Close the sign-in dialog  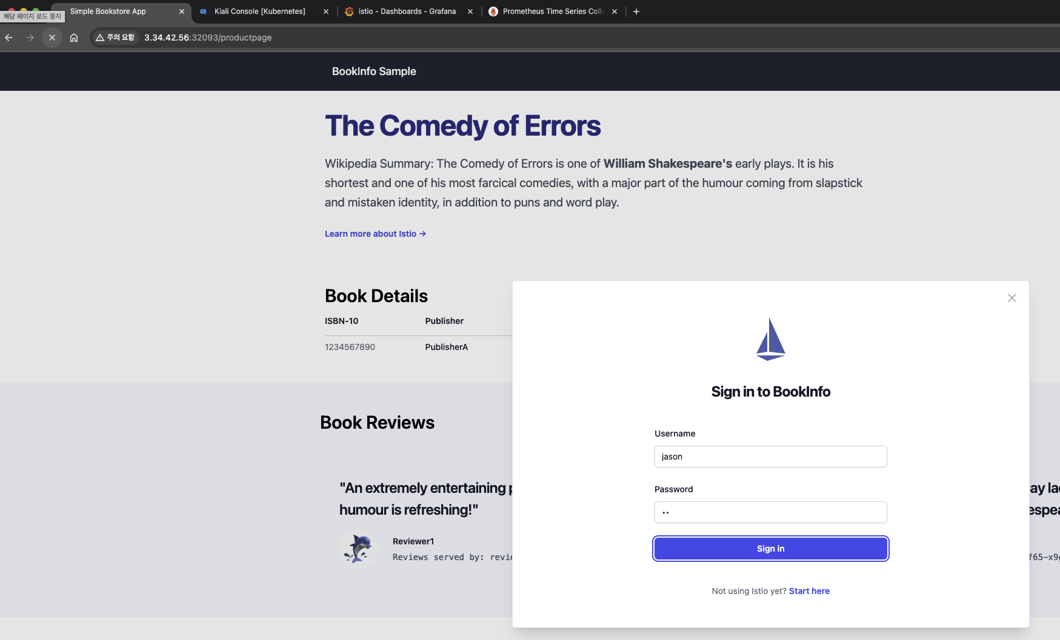pyautogui.click(x=1012, y=298)
